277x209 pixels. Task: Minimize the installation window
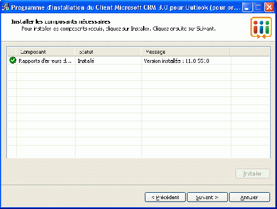pyautogui.click(x=247, y=8)
